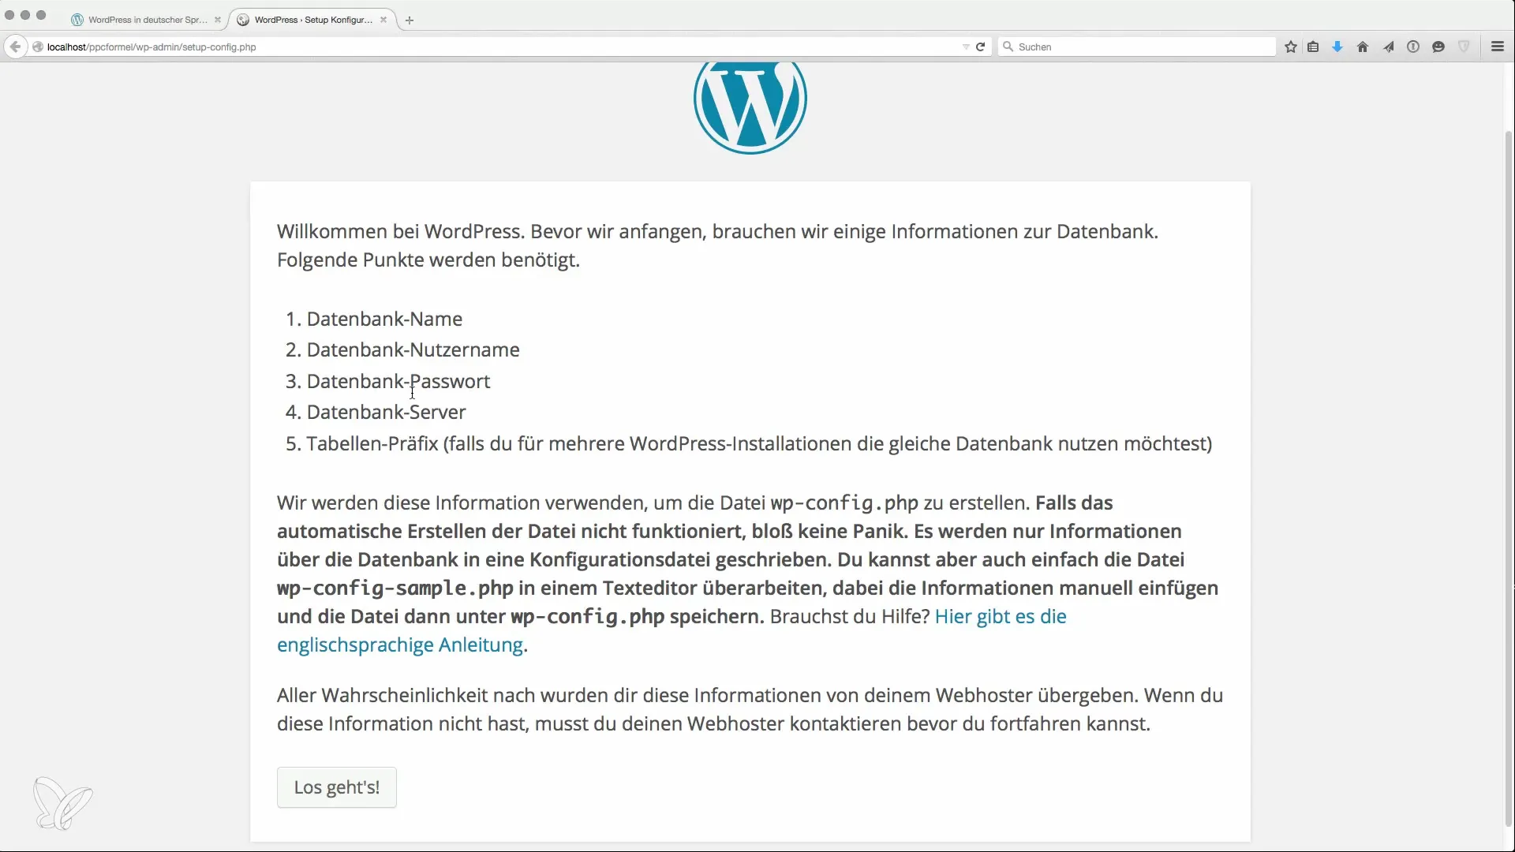
Task: Open the URL history dropdown arrow
Action: point(966,47)
